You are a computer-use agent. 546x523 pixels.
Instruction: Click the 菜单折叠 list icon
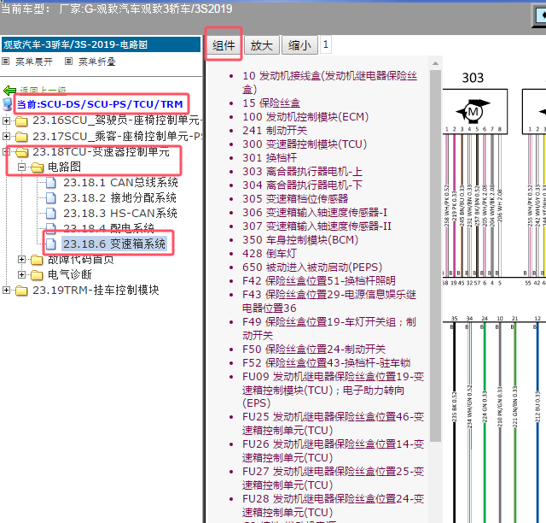point(68,62)
